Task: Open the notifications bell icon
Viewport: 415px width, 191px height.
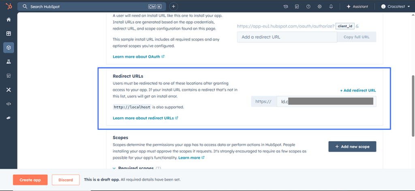Action: pyautogui.click(x=331, y=6)
